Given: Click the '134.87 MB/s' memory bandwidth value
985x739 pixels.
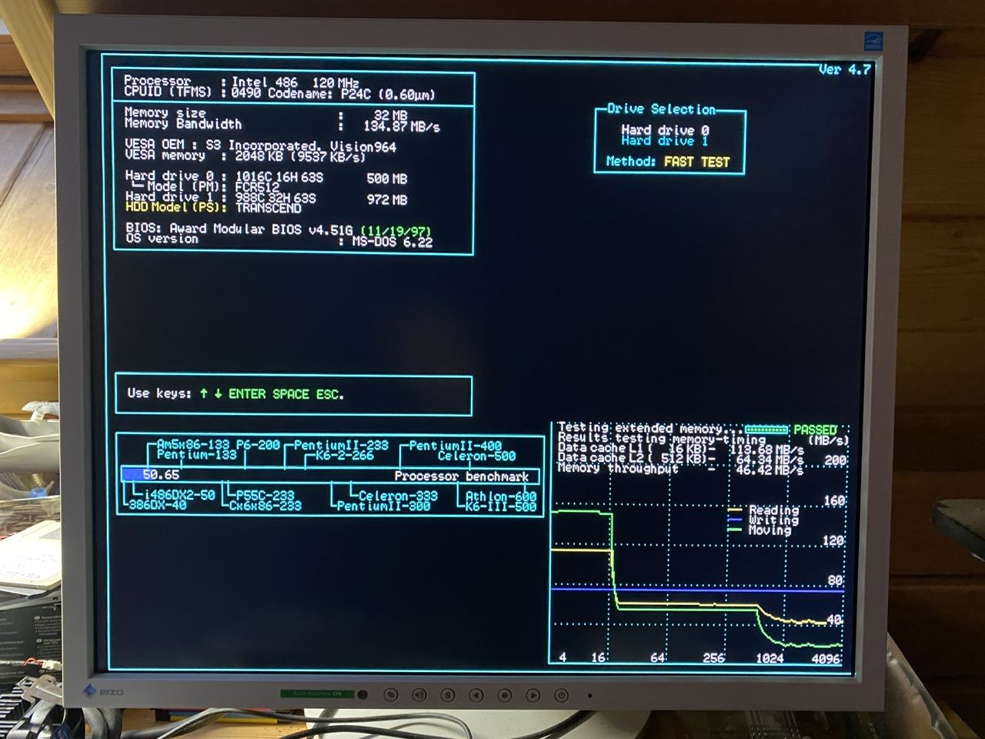Looking at the screenshot, I should (x=401, y=126).
